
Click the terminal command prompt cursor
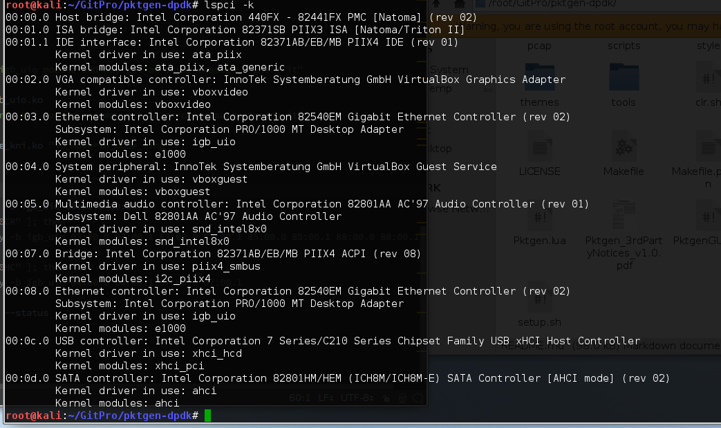[x=208, y=415]
